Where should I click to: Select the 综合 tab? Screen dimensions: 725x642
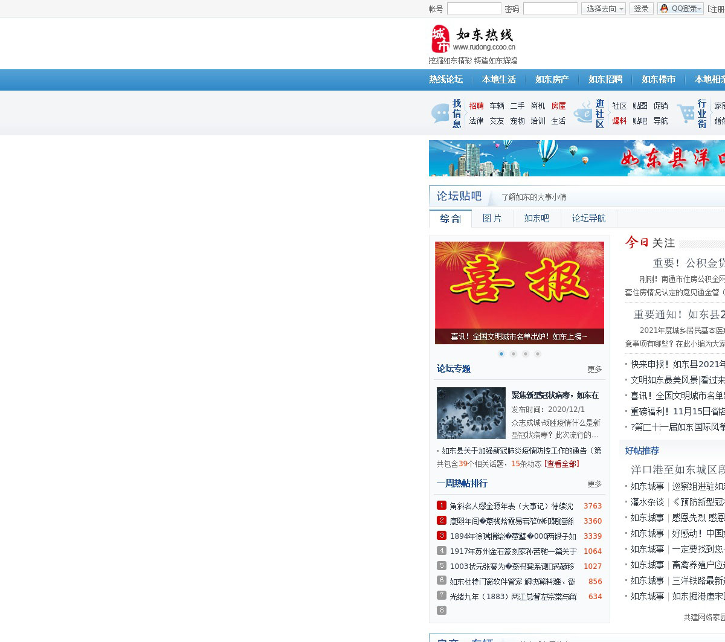point(450,218)
